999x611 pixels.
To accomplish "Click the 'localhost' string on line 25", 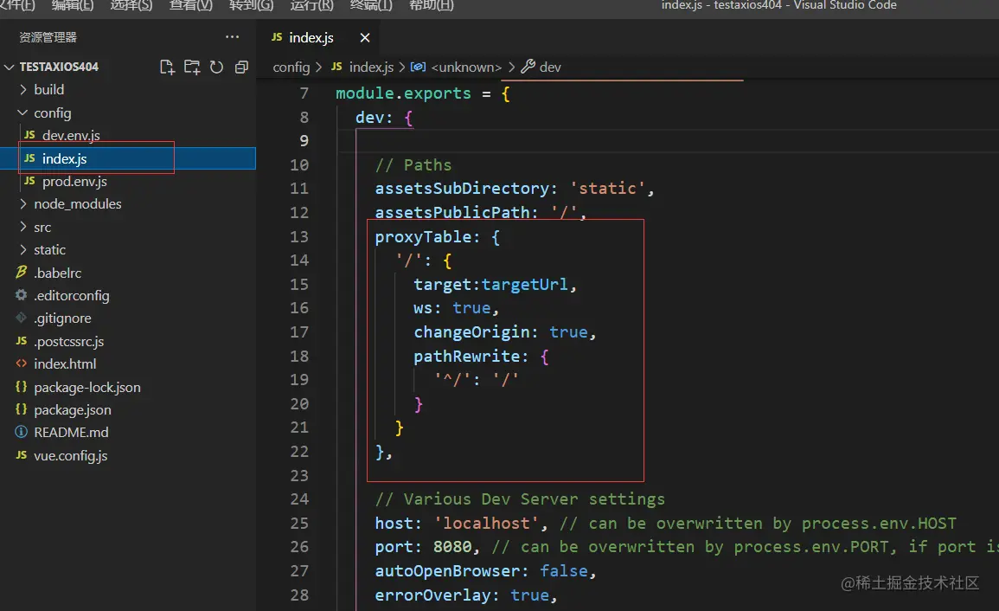I will [x=486, y=523].
